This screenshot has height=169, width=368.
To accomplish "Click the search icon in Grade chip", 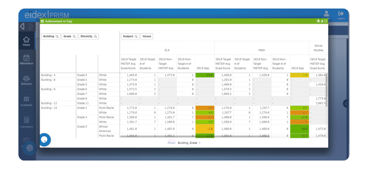I will 74,36.
